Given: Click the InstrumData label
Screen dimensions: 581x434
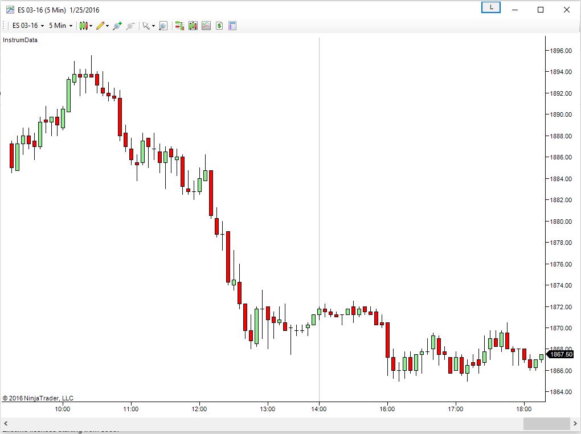Looking at the screenshot, I should tap(21, 40).
